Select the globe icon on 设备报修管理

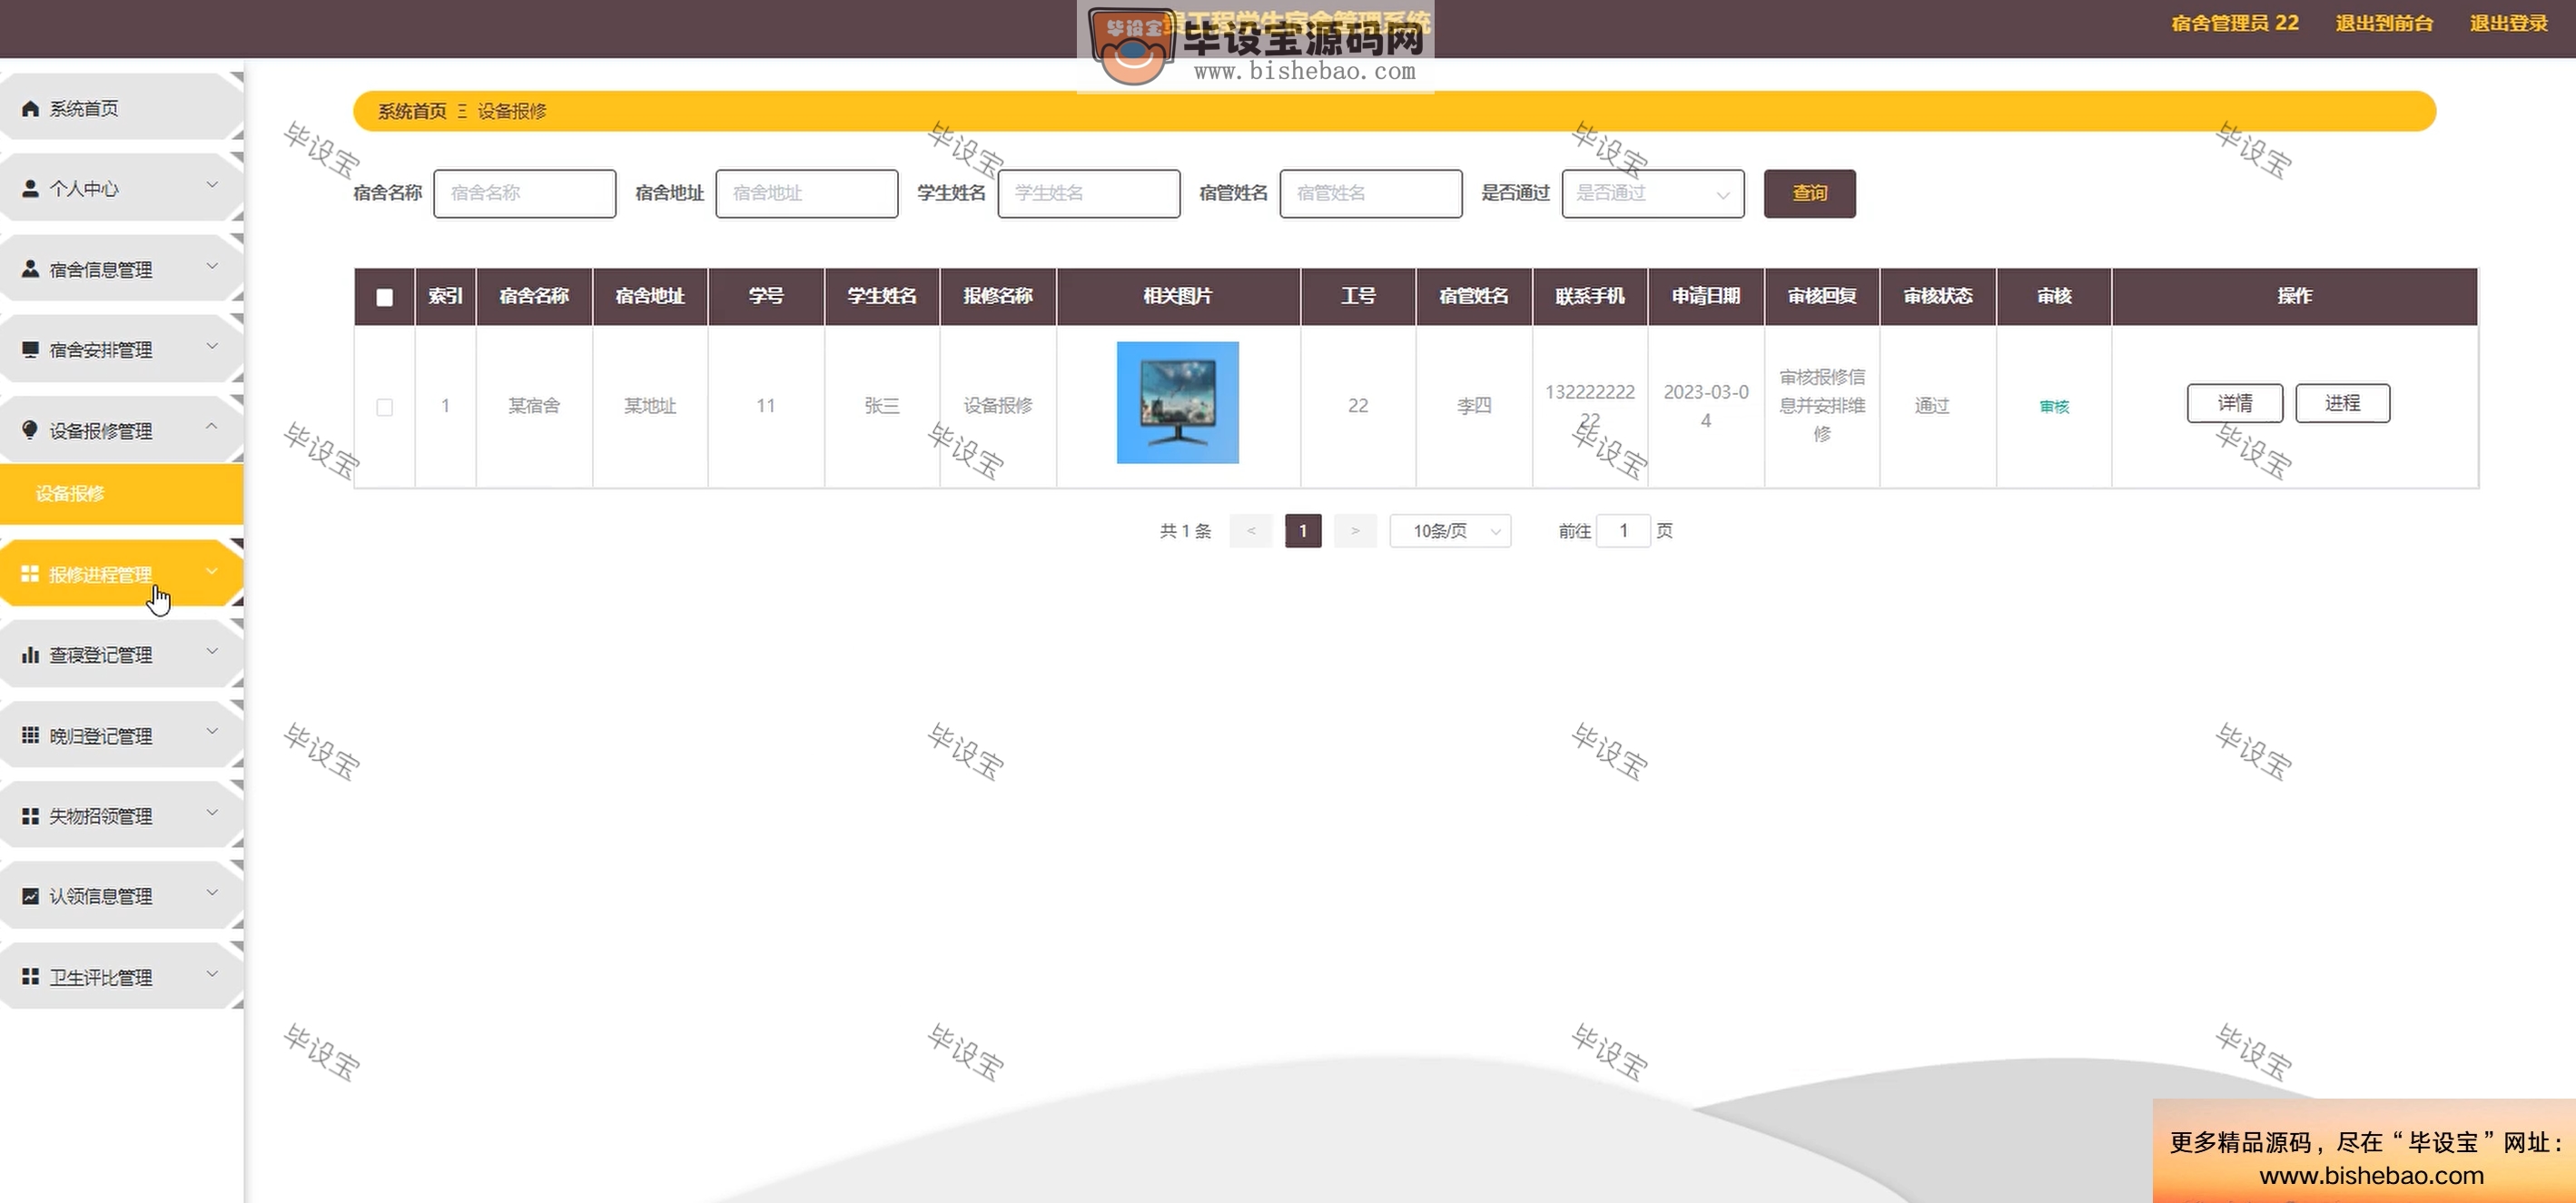pos(29,430)
